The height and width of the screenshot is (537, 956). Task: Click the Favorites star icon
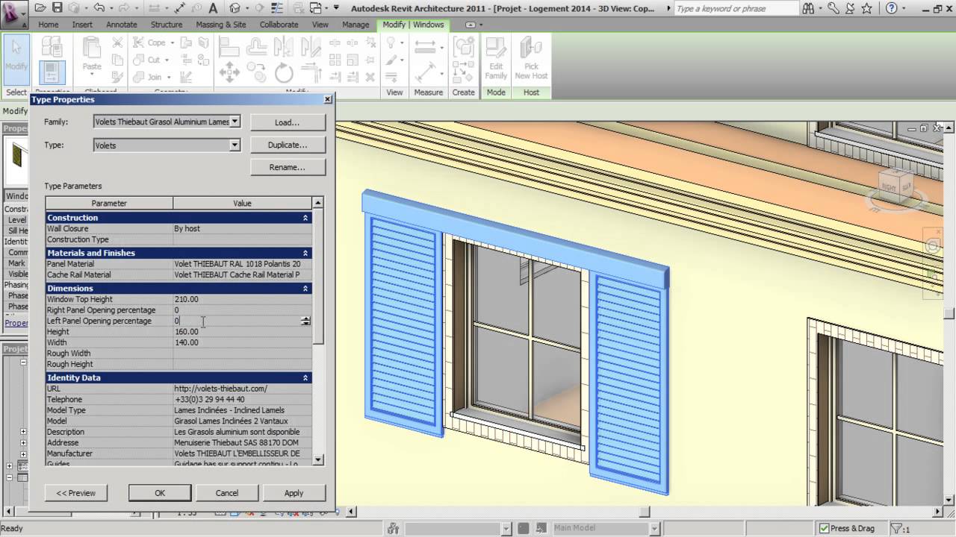pyautogui.click(x=866, y=8)
